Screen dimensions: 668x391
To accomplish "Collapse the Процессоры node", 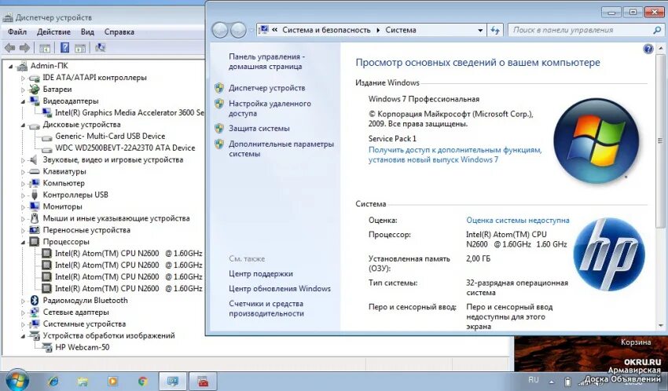I will coord(23,242).
